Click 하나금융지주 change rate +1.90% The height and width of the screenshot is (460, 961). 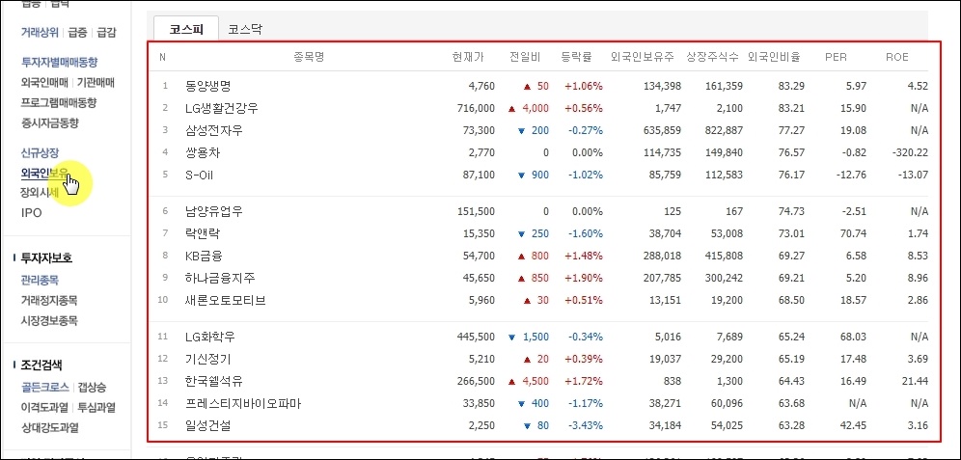pos(584,278)
